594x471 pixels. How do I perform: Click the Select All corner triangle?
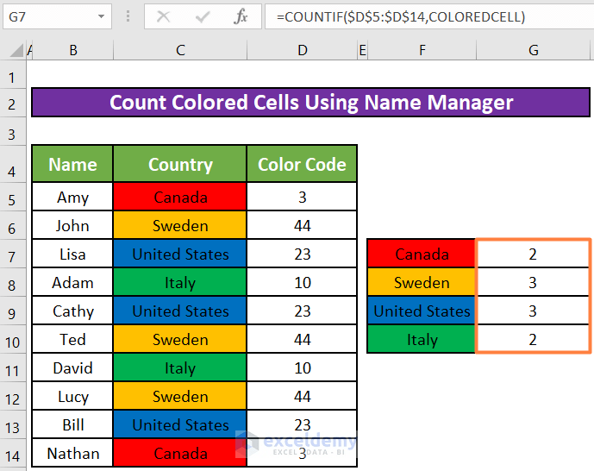(x=16, y=50)
